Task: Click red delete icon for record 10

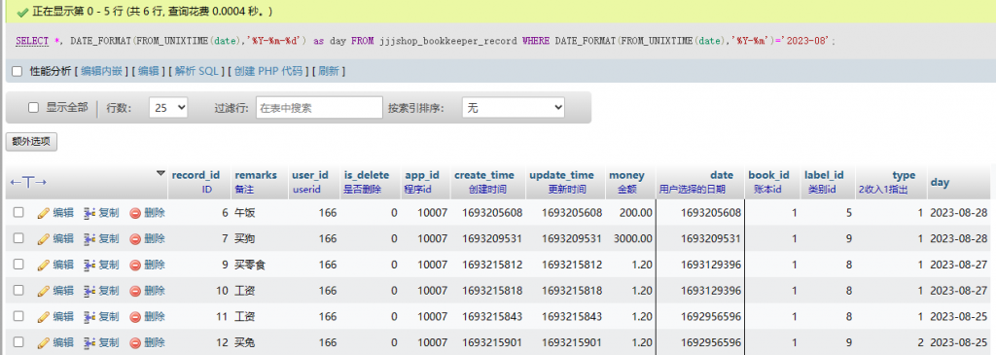Action: (135, 291)
